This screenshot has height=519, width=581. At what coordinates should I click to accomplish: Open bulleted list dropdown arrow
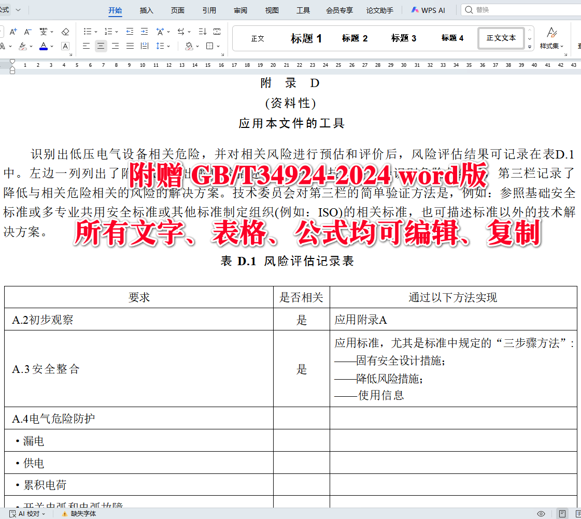click(x=96, y=32)
